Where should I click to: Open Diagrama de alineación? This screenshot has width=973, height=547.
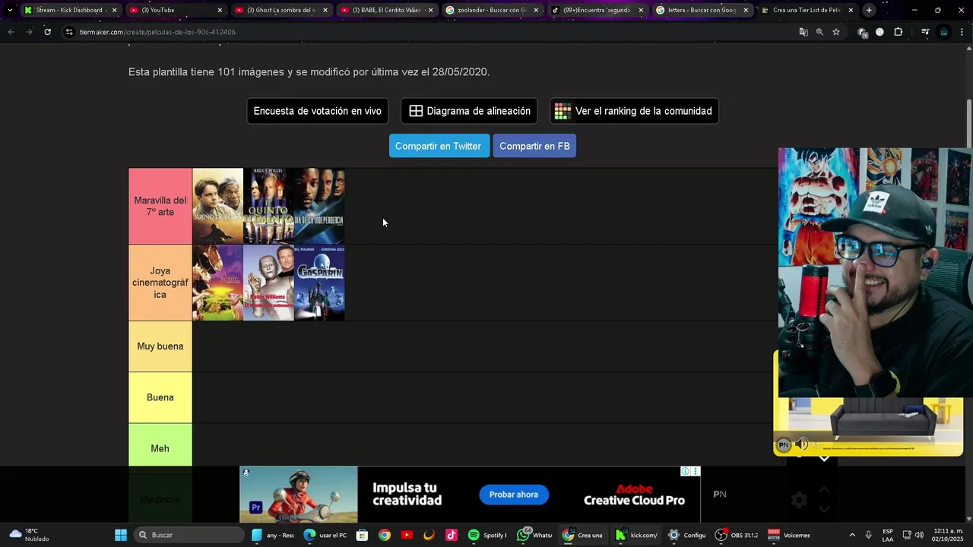pos(469,111)
